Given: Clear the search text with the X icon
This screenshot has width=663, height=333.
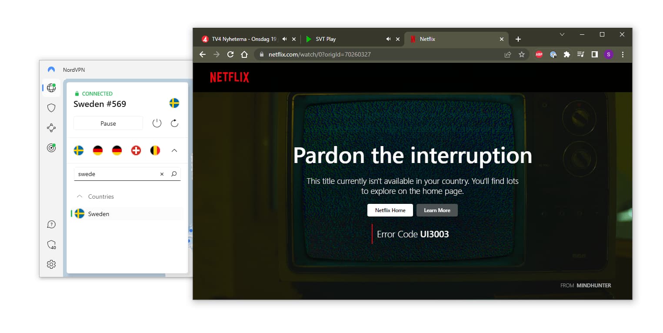Looking at the screenshot, I should 162,174.
